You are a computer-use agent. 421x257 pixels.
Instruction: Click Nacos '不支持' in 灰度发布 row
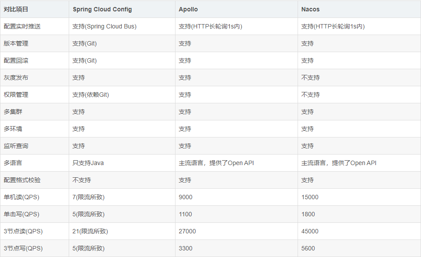[x=310, y=77]
